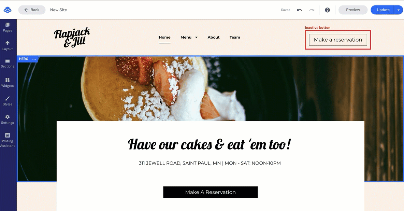This screenshot has height=211, width=404.
Task: Open the Styles panel
Action: (8, 101)
